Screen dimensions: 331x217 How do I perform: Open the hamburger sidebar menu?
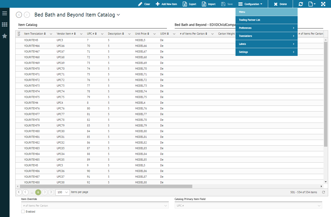click(x=4, y=13)
